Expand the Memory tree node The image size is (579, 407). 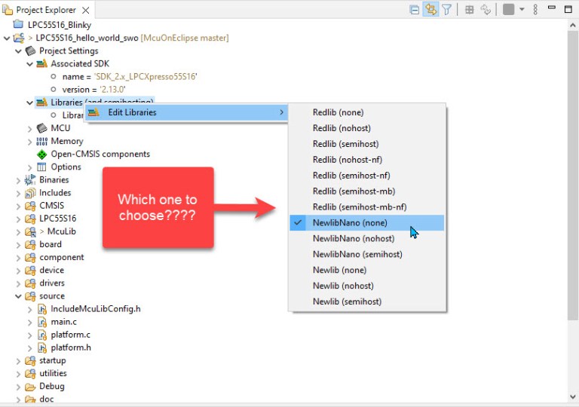click(x=30, y=141)
